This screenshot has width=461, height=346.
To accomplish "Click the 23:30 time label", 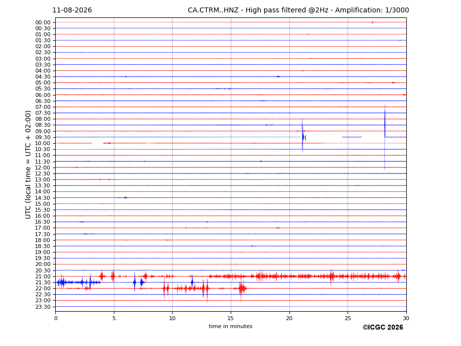I will [43, 307].
